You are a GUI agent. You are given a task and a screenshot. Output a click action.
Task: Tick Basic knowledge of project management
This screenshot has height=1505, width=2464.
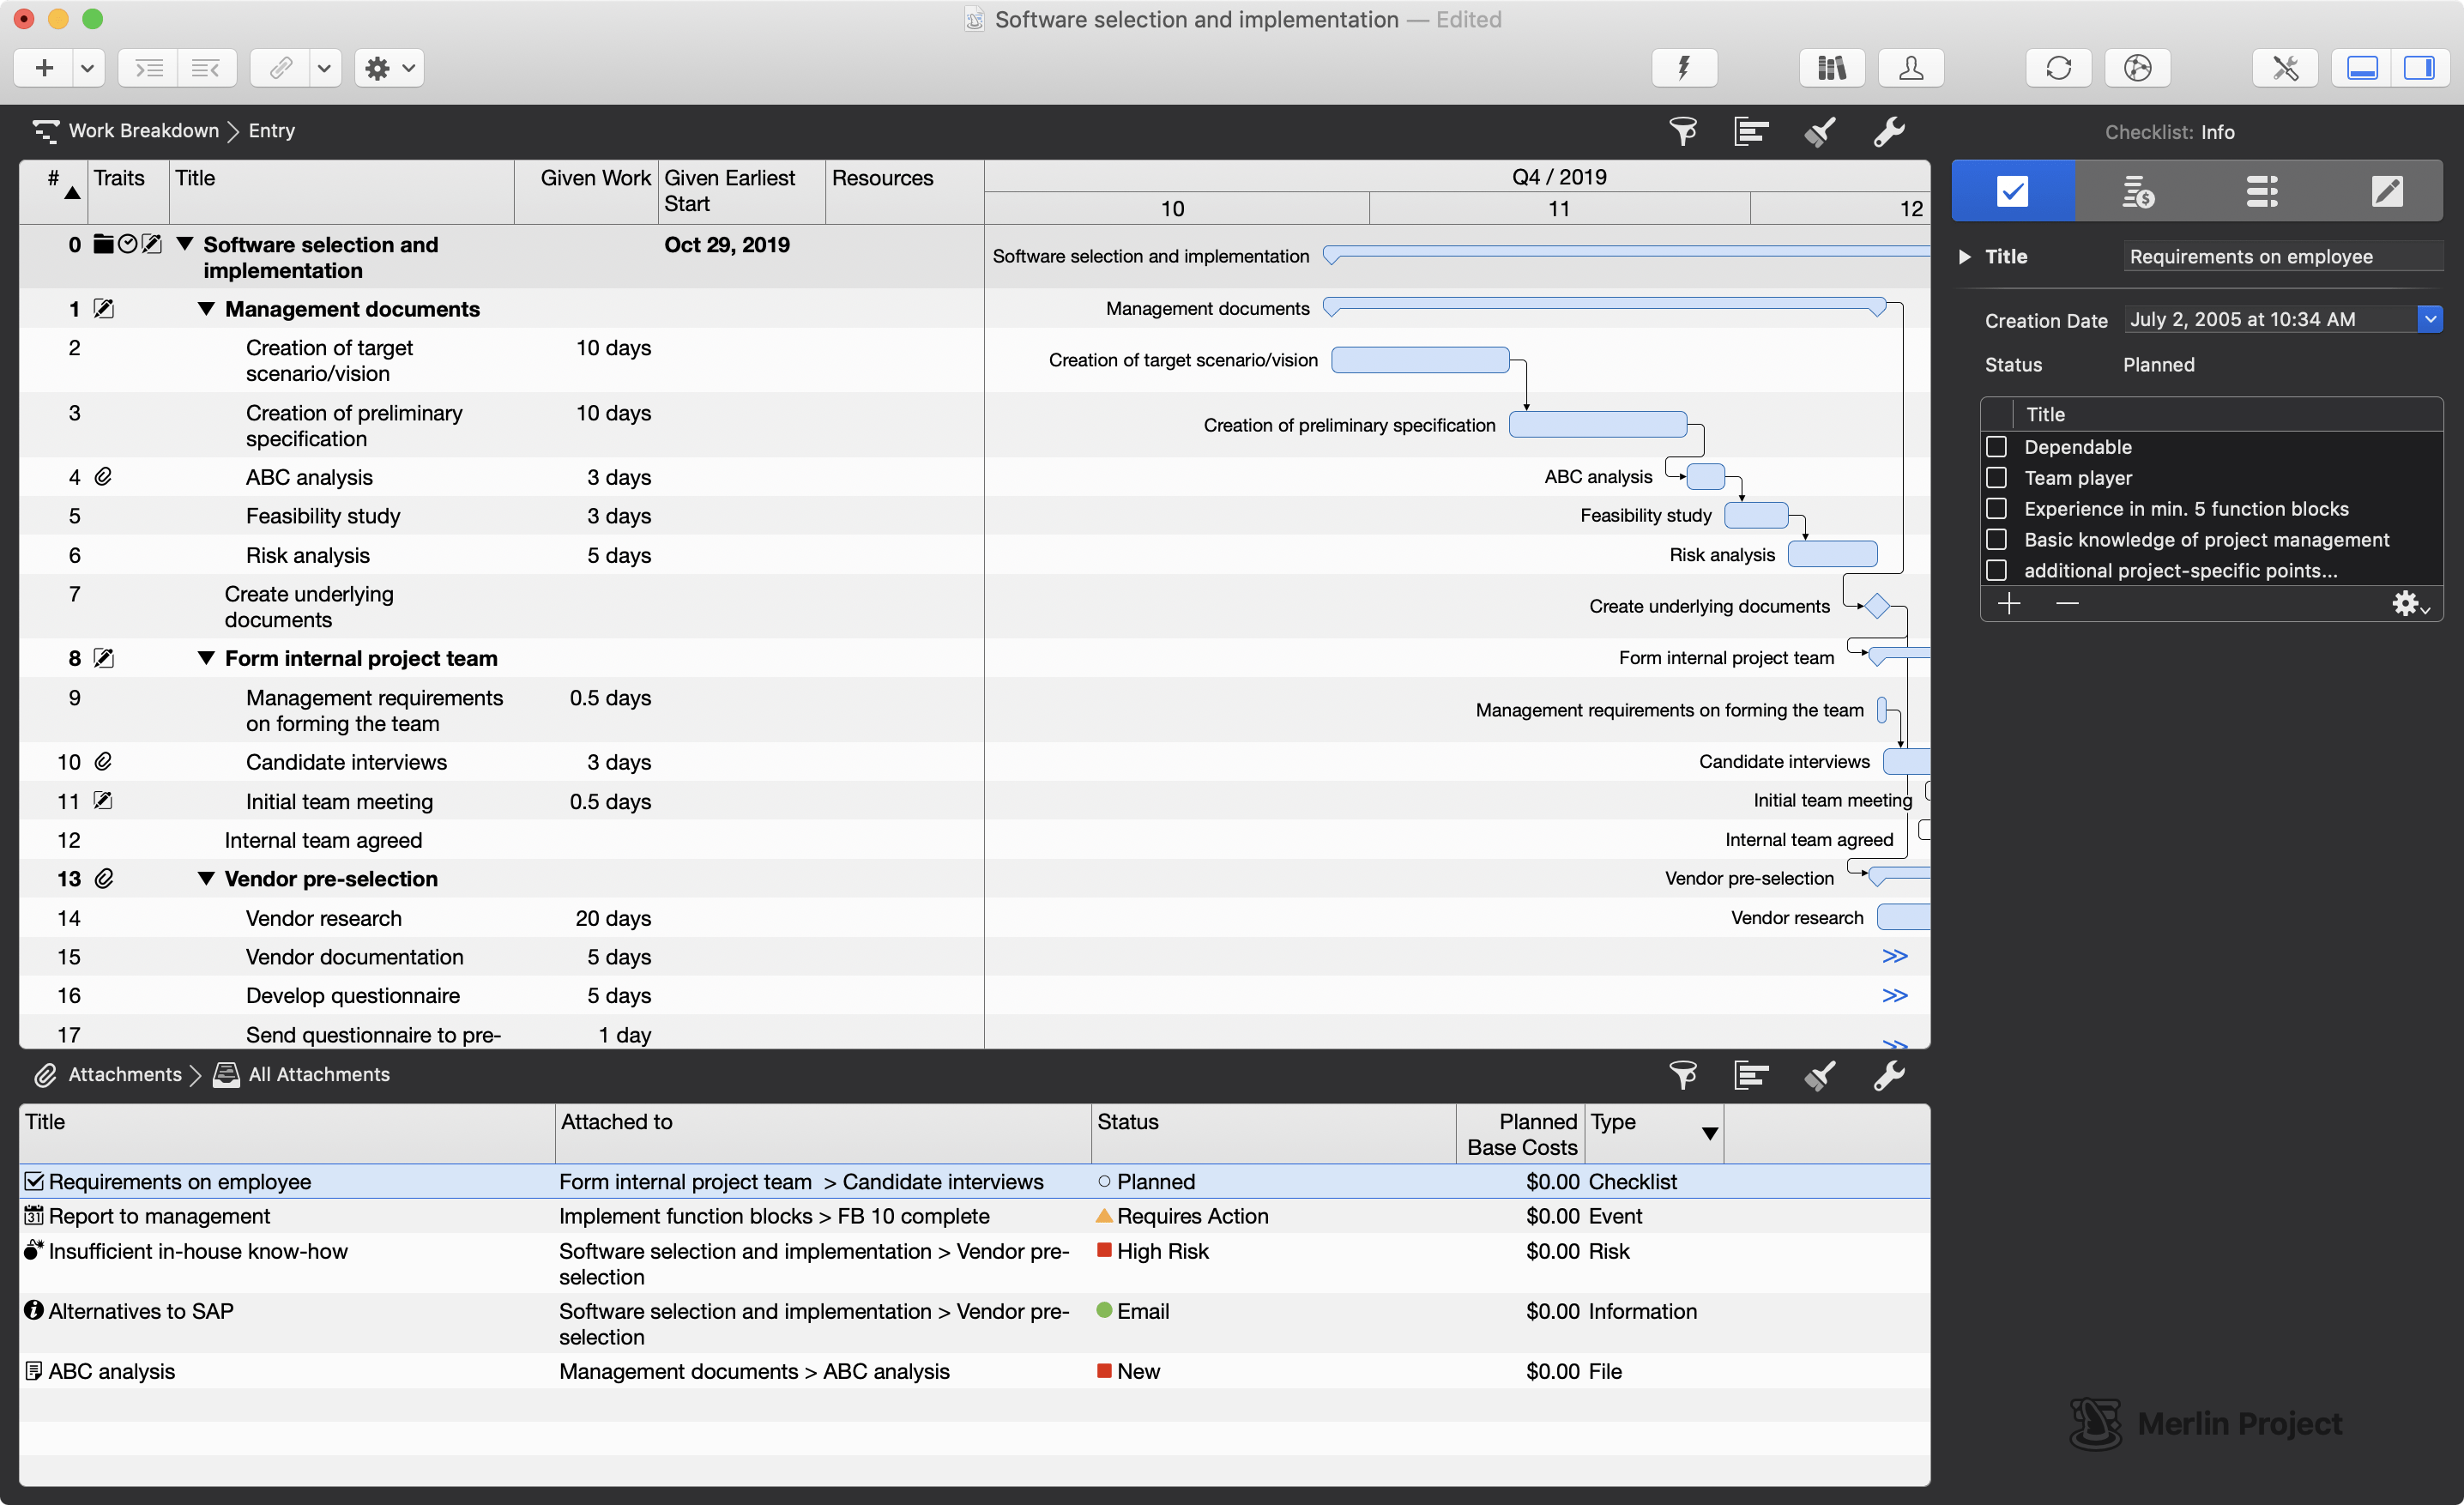1996,540
